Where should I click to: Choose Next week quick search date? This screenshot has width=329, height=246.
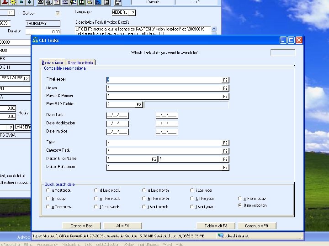(x=96, y=207)
